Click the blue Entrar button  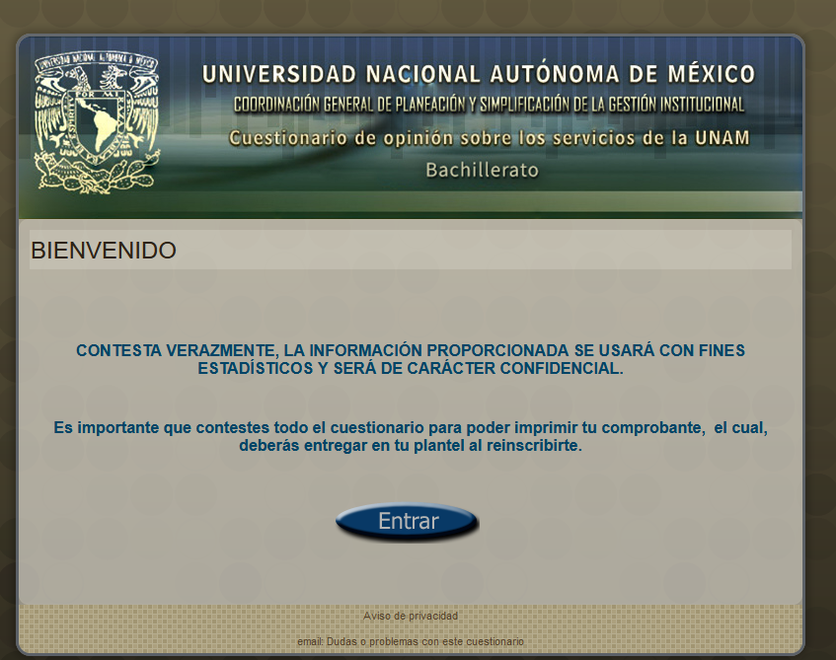click(x=407, y=522)
